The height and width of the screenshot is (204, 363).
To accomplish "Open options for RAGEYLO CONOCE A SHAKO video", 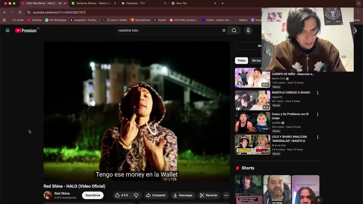I will (318, 93).
